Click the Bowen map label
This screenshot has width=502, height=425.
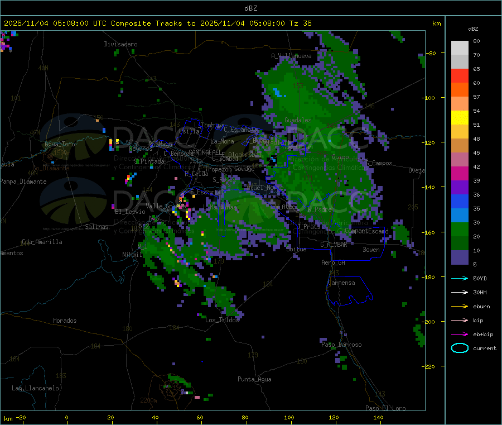pos(371,250)
